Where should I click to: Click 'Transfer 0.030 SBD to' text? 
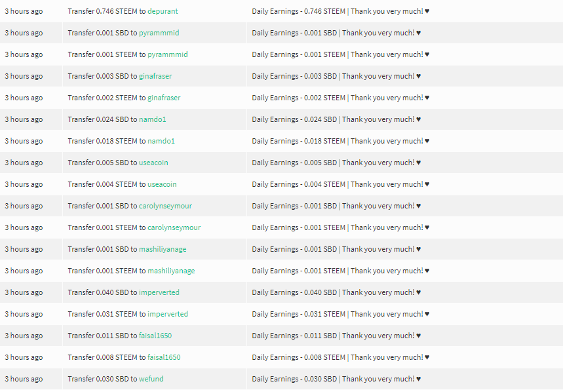102,379
